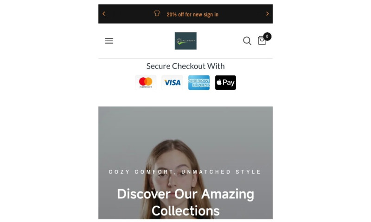Click the American Express payment icon
The width and height of the screenshot is (371, 222).
(199, 82)
